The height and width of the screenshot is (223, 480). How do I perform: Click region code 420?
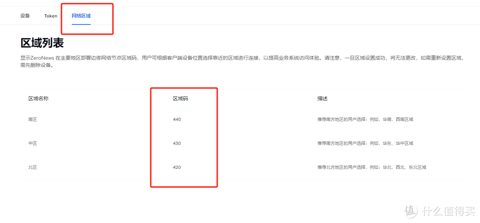click(x=177, y=167)
